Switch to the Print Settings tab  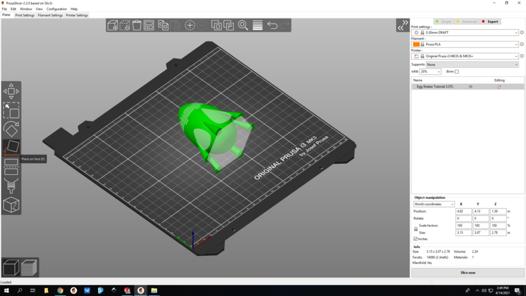point(25,15)
